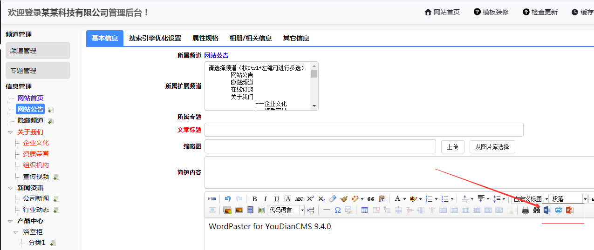594x250 pixels.
Task: Select the format painter brush
Action: point(344,199)
